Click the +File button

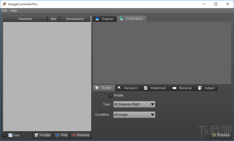(x=61, y=135)
